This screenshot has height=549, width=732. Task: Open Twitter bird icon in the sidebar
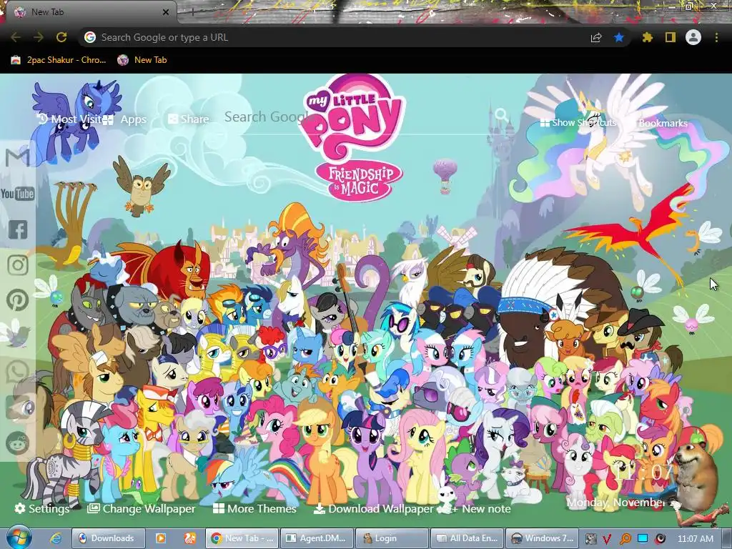[18, 336]
